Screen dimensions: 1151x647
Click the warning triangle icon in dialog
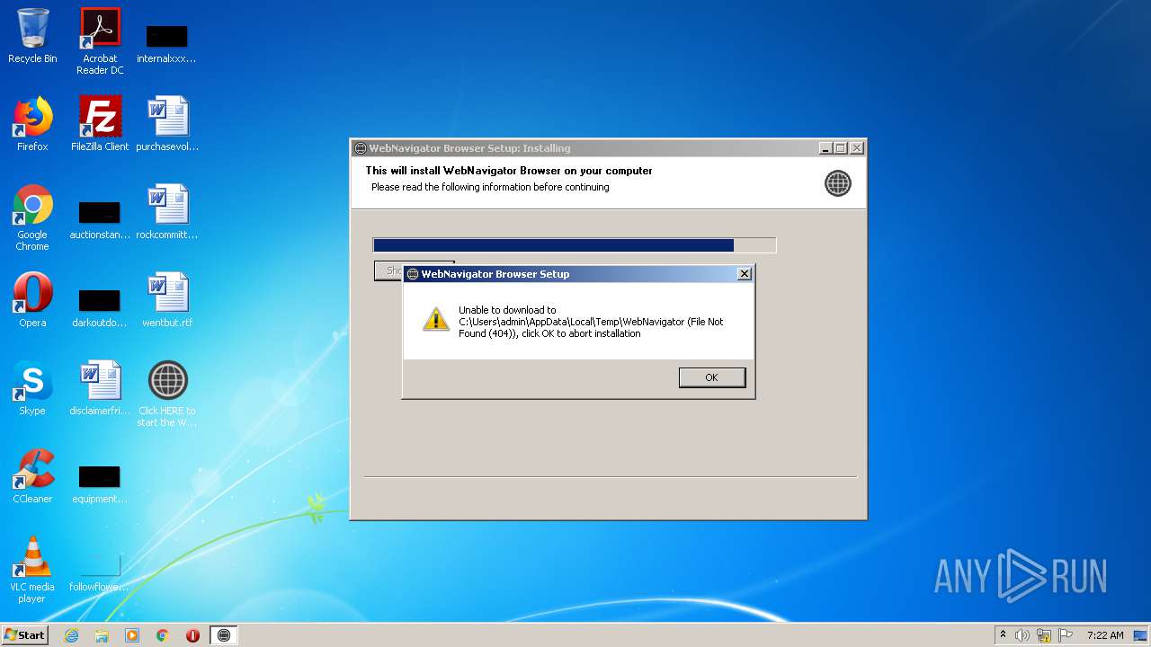point(436,319)
